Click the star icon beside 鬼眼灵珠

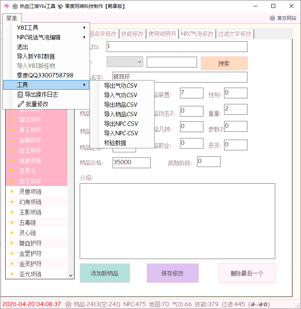tap(12, 161)
